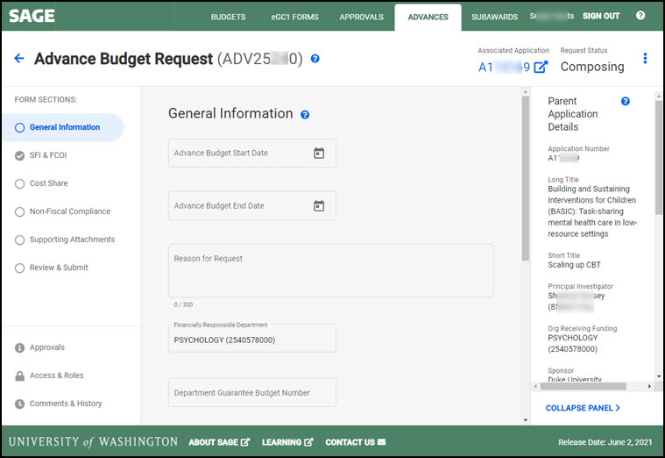Click the associated application number link
665x458 pixels.
504,68
